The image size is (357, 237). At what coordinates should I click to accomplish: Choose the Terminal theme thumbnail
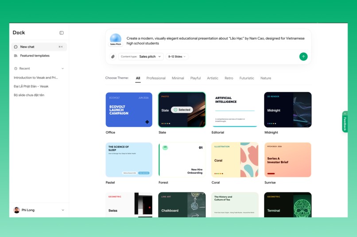click(288, 205)
